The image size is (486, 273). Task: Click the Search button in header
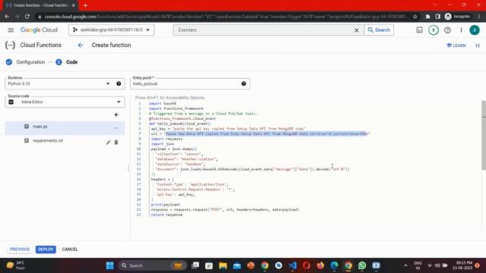point(379,30)
